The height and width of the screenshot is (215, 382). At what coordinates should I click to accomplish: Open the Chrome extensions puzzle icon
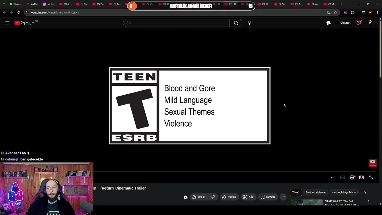click(353, 13)
